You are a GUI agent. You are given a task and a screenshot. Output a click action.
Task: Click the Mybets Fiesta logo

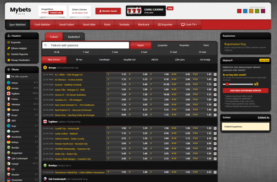tap(21, 11)
